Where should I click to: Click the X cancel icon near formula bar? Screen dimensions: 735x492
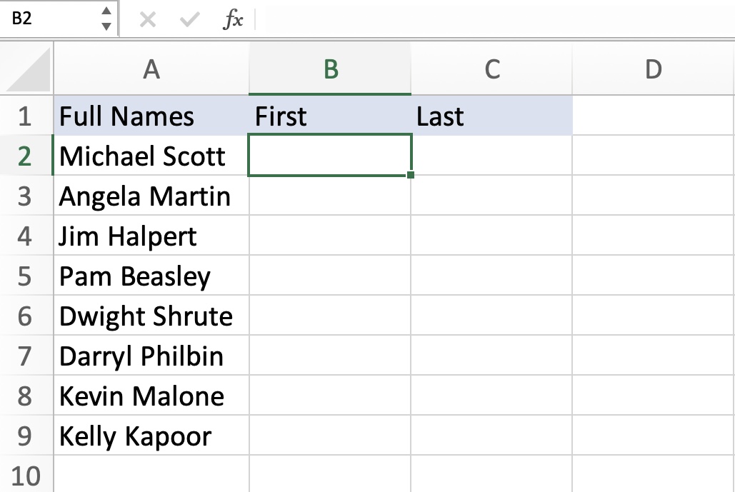coord(148,19)
